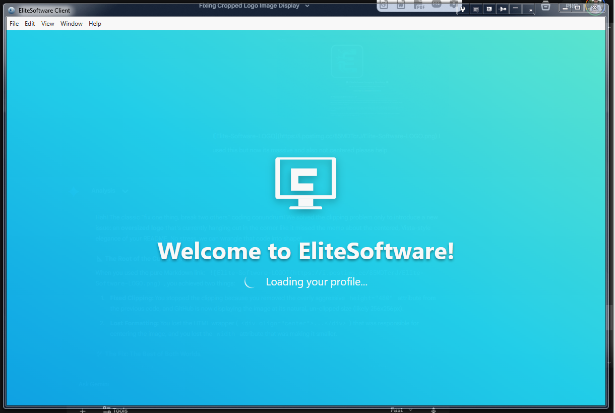
Task: Open the Edit menu
Action: coord(30,24)
